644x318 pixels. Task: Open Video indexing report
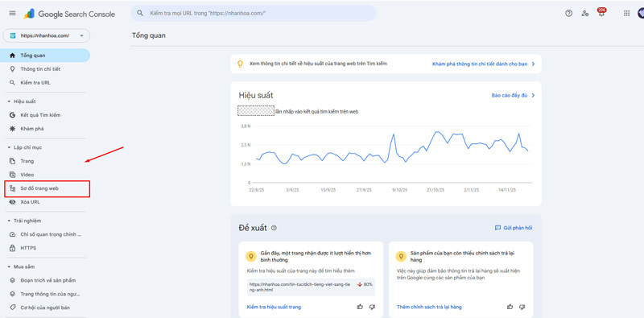tap(45, 175)
